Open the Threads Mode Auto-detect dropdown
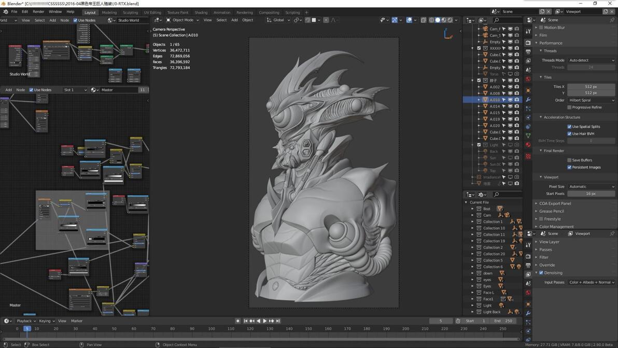This screenshot has width=618, height=348. point(591,60)
